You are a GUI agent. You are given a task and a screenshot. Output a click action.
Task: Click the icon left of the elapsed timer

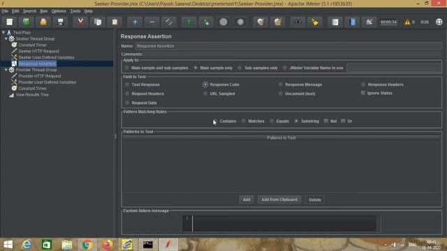369,22
